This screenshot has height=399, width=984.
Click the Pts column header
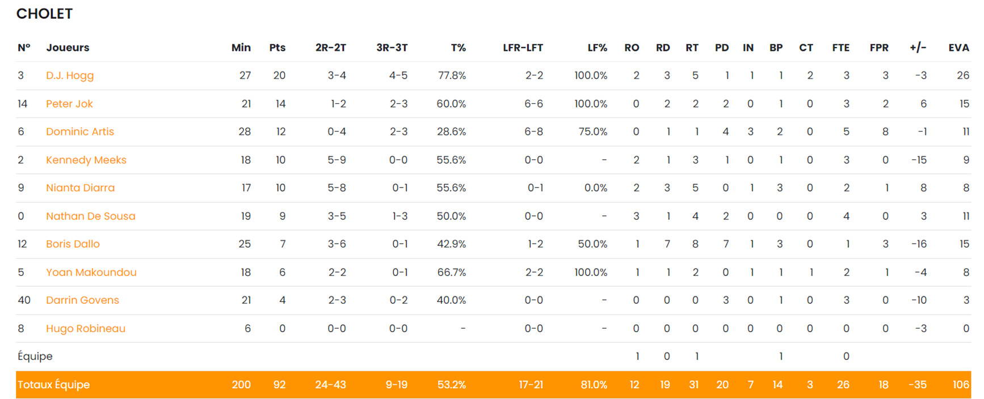pos(277,48)
